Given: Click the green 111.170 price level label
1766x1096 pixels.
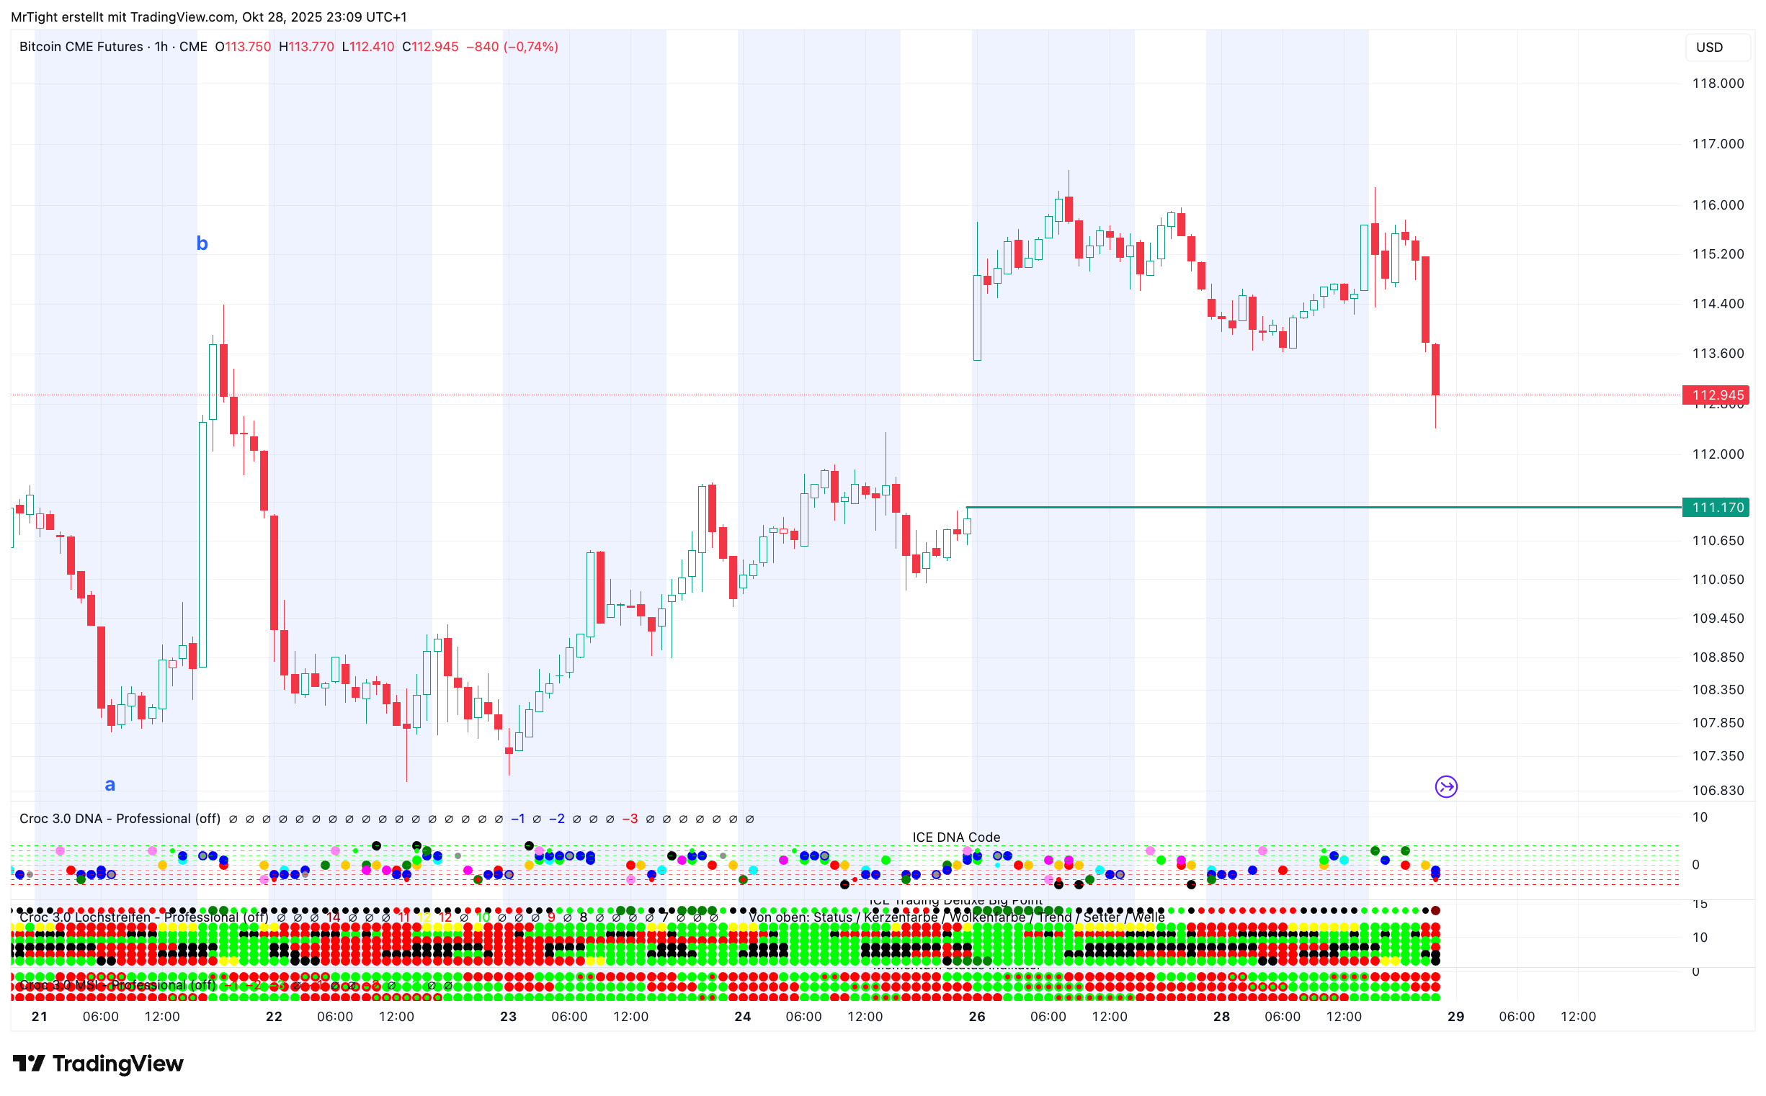Looking at the screenshot, I should (1716, 508).
